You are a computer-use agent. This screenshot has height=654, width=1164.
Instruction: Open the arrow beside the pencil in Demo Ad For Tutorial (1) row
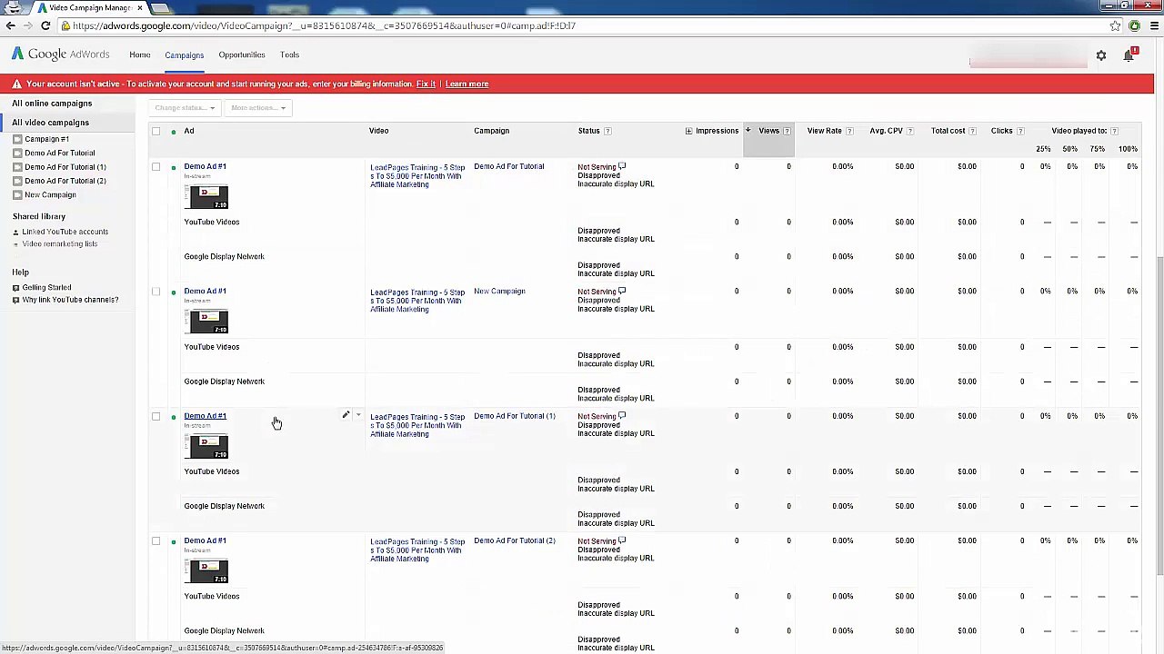coord(358,415)
